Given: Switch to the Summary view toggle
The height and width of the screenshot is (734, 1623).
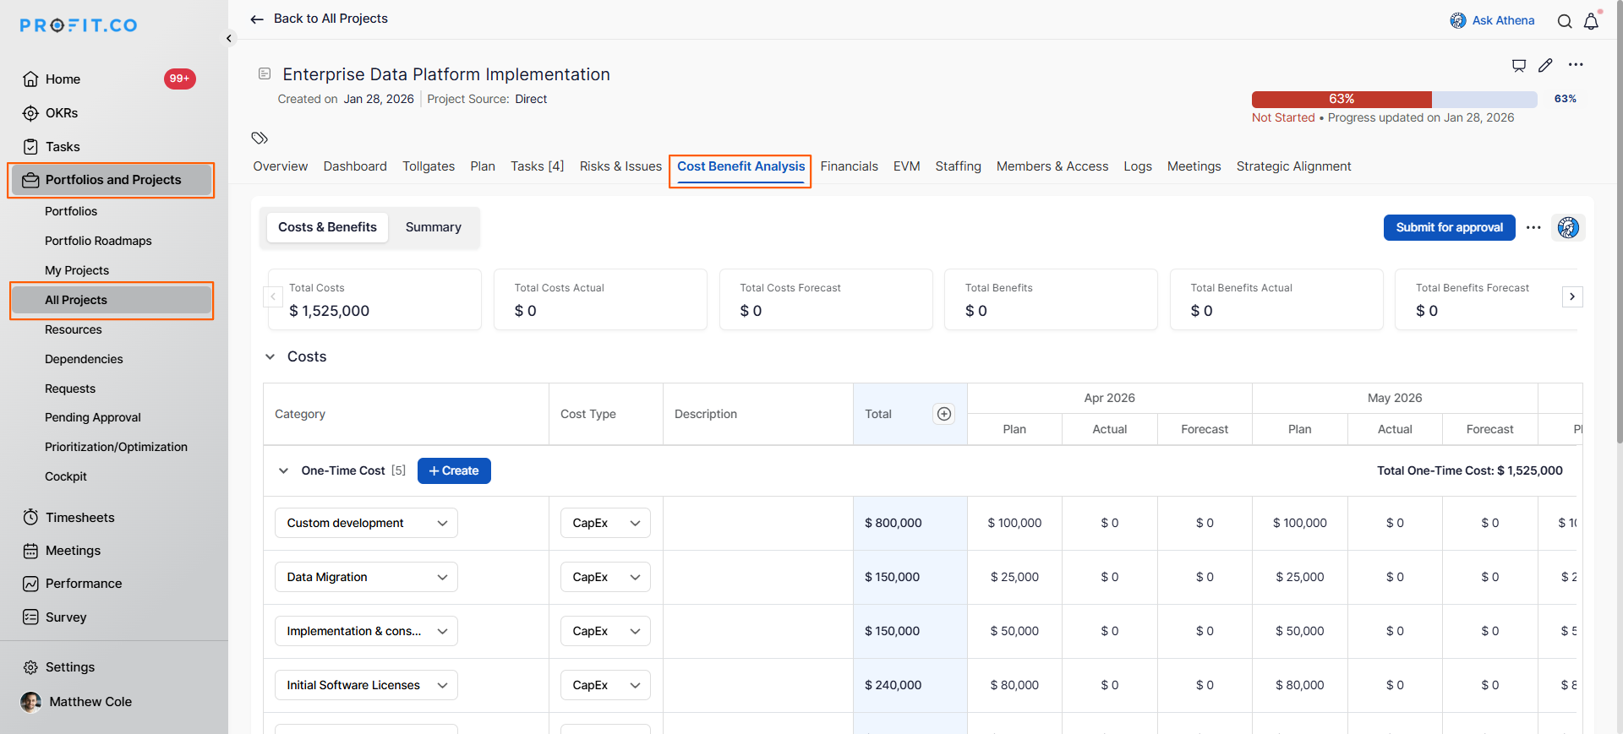Looking at the screenshot, I should 433,227.
